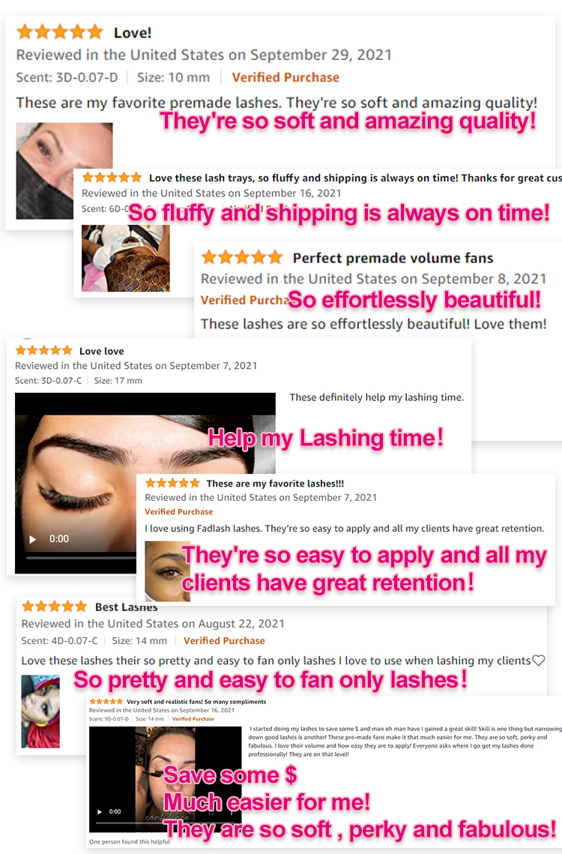
Task: Click Verified Purchase under These are my favorite lashes
Action: [178, 512]
